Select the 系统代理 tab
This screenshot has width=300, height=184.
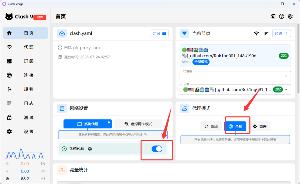tap(88, 124)
